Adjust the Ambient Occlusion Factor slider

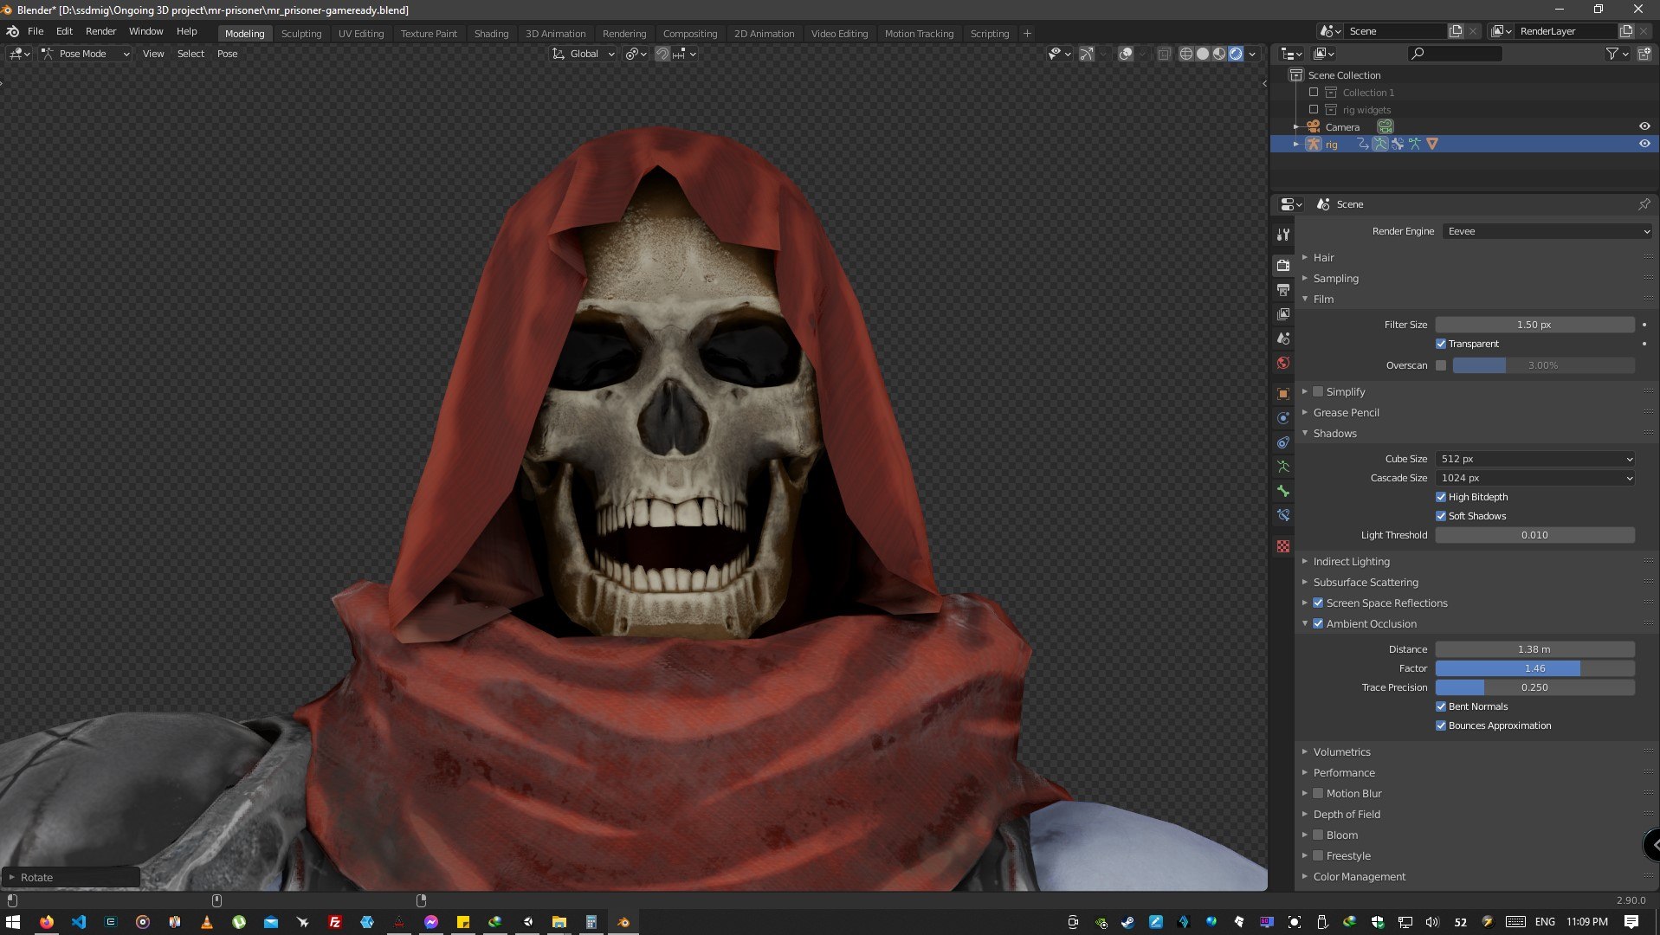coord(1535,668)
